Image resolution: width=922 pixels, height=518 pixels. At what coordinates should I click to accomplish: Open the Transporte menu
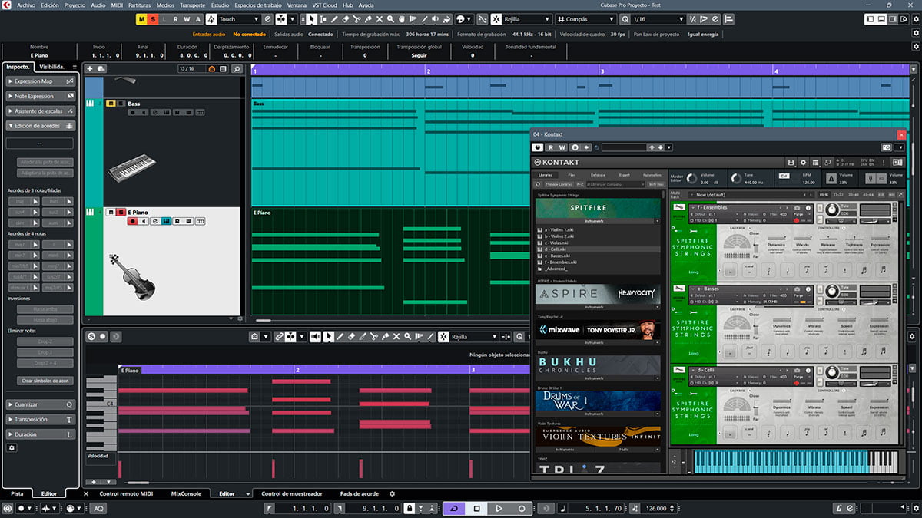point(192,5)
